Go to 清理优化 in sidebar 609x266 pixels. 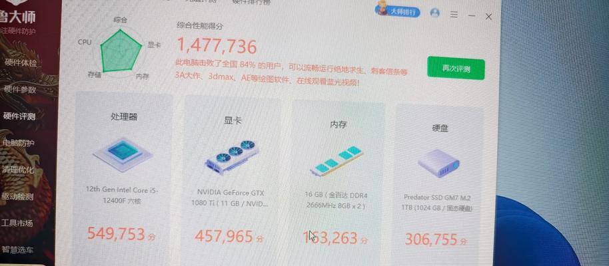[17, 170]
